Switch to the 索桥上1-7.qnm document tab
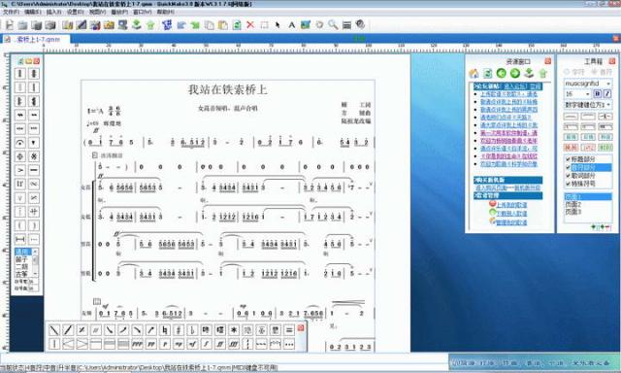The height and width of the screenshot is (373, 621). (37, 39)
